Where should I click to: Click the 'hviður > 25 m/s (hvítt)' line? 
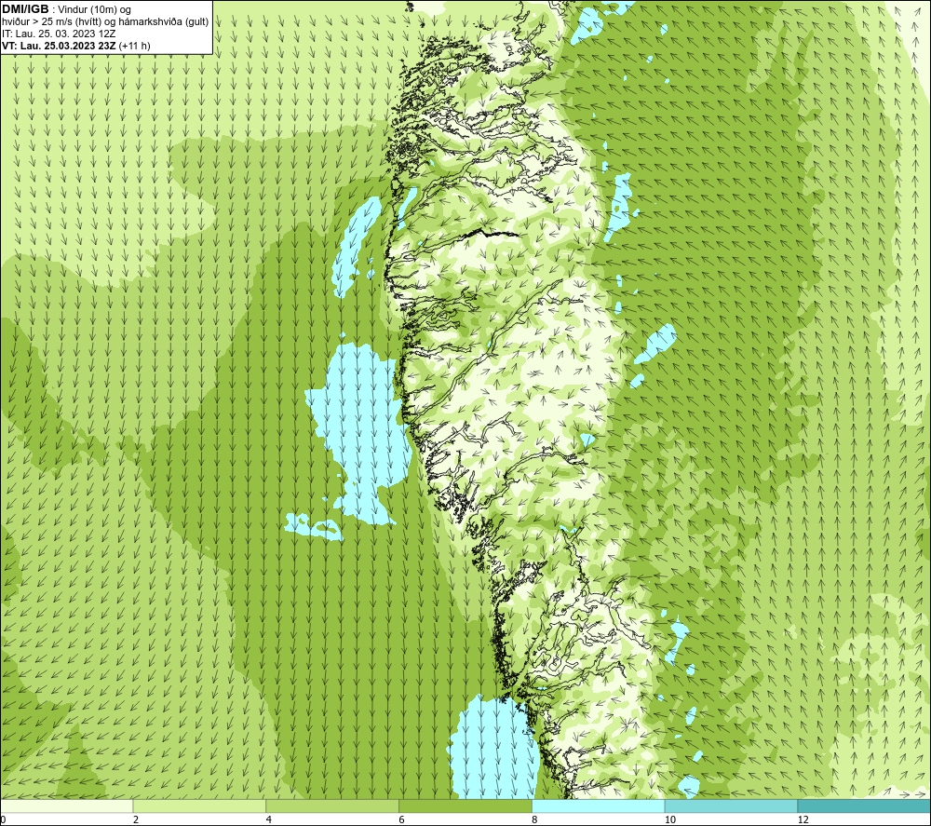click(x=105, y=22)
